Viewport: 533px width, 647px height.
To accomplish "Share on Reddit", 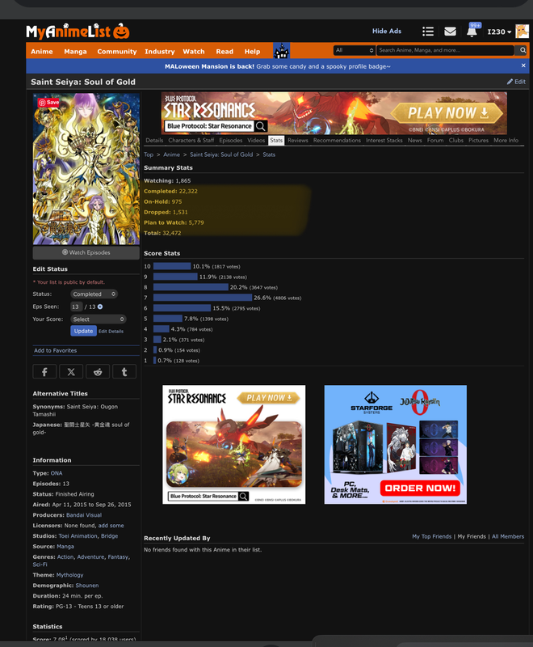I will [x=98, y=372].
